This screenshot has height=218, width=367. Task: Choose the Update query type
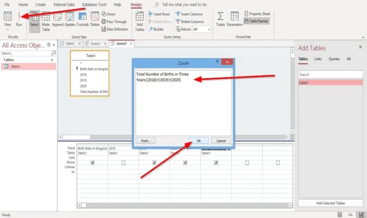pyautogui.click(x=70, y=19)
